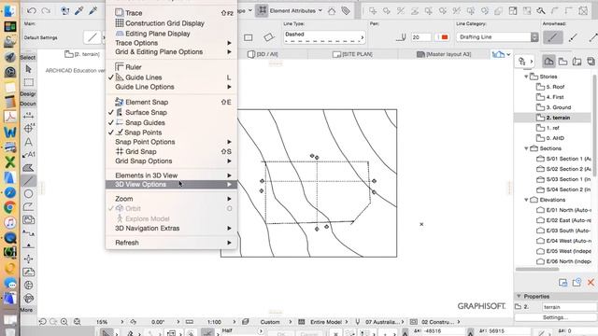Open Finder from the Dock
Screen dimensions: 598x336
(x=10, y=10)
